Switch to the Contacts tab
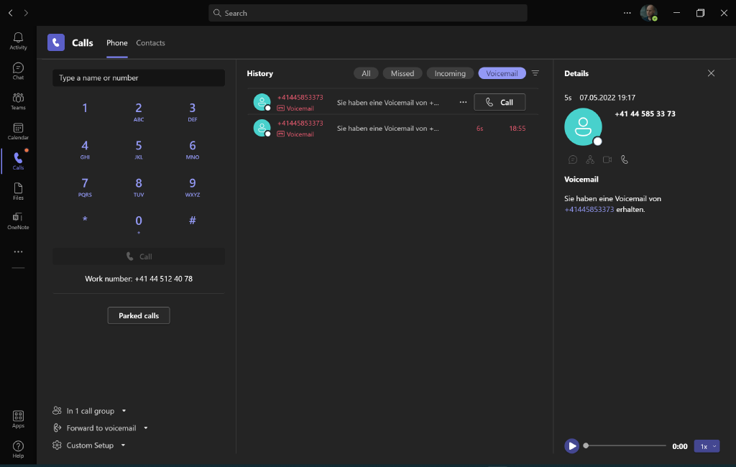The width and height of the screenshot is (736, 467). tap(150, 42)
